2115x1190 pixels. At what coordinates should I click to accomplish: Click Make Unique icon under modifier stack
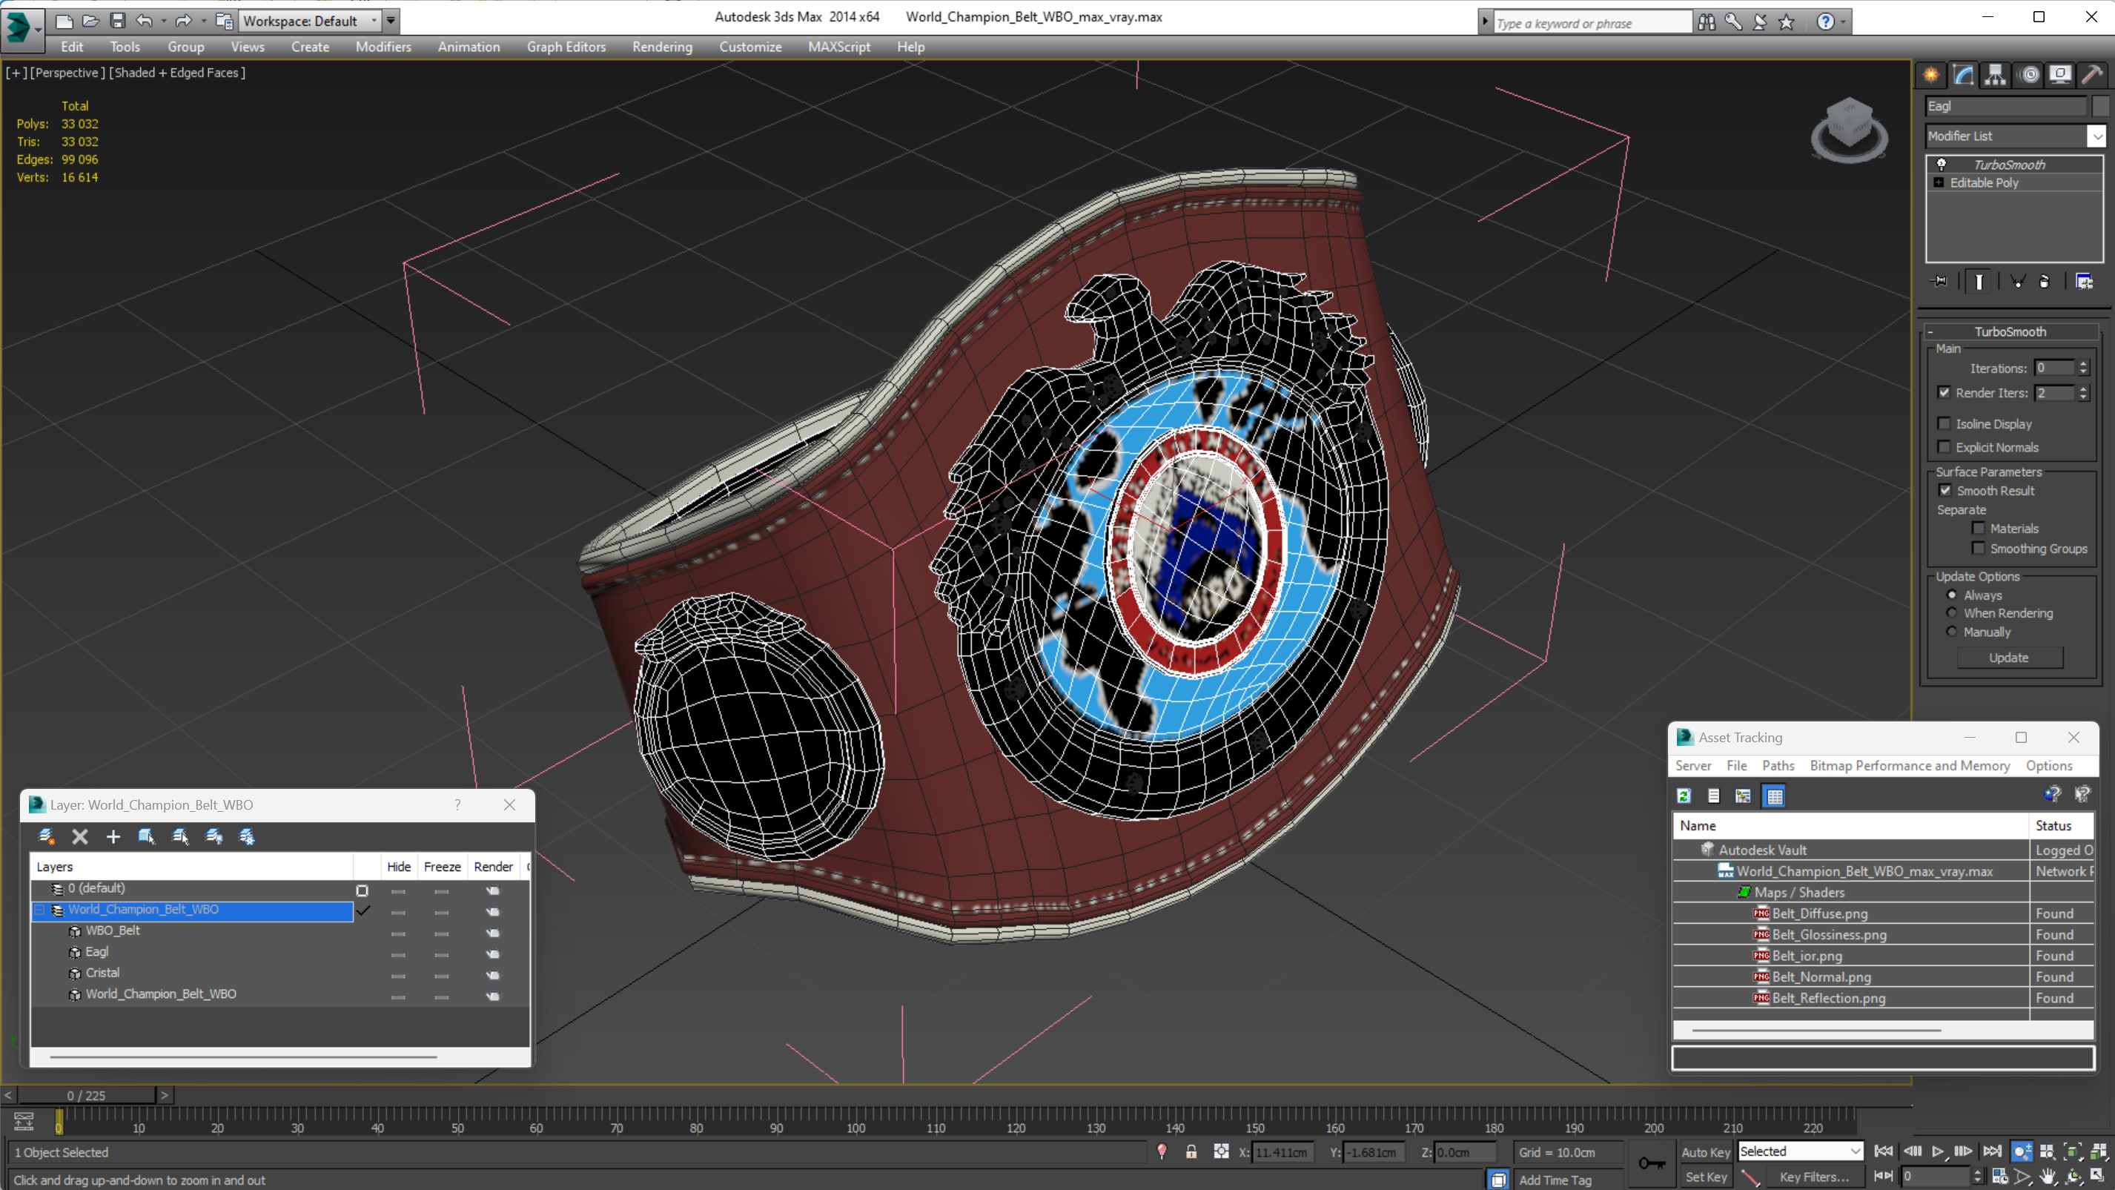point(2017,282)
